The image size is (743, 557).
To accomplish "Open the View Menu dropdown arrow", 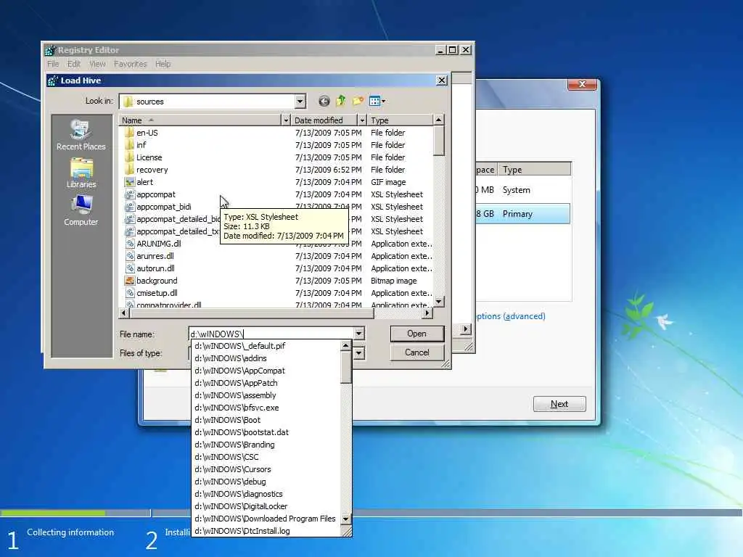I will tap(383, 101).
